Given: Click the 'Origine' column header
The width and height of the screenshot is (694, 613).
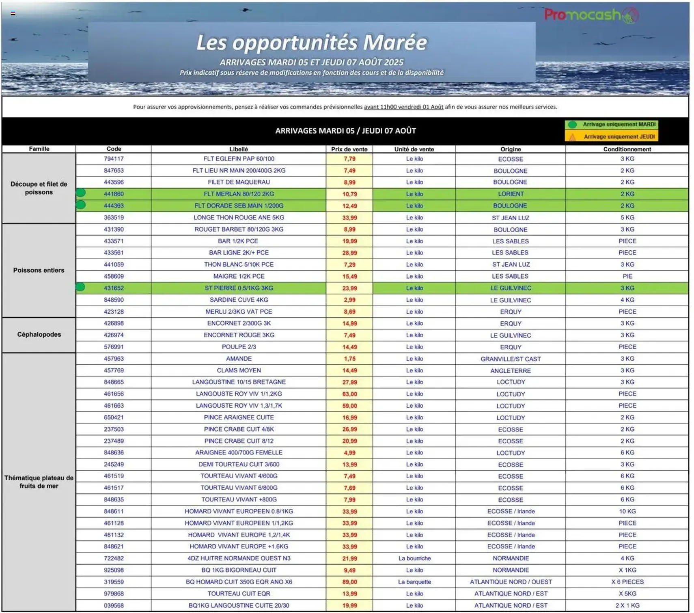Looking at the screenshot, I should coord(511,149).
